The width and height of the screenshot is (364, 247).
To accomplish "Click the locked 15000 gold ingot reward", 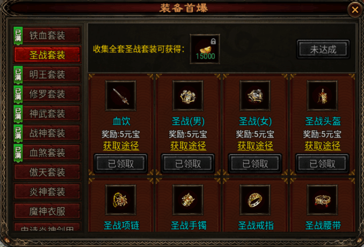I will [x=205, y=49].
